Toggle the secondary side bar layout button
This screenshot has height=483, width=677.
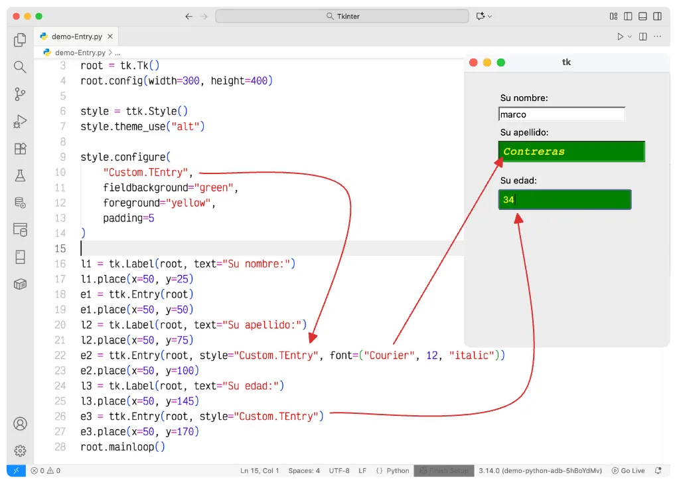[x=657, y=17]
